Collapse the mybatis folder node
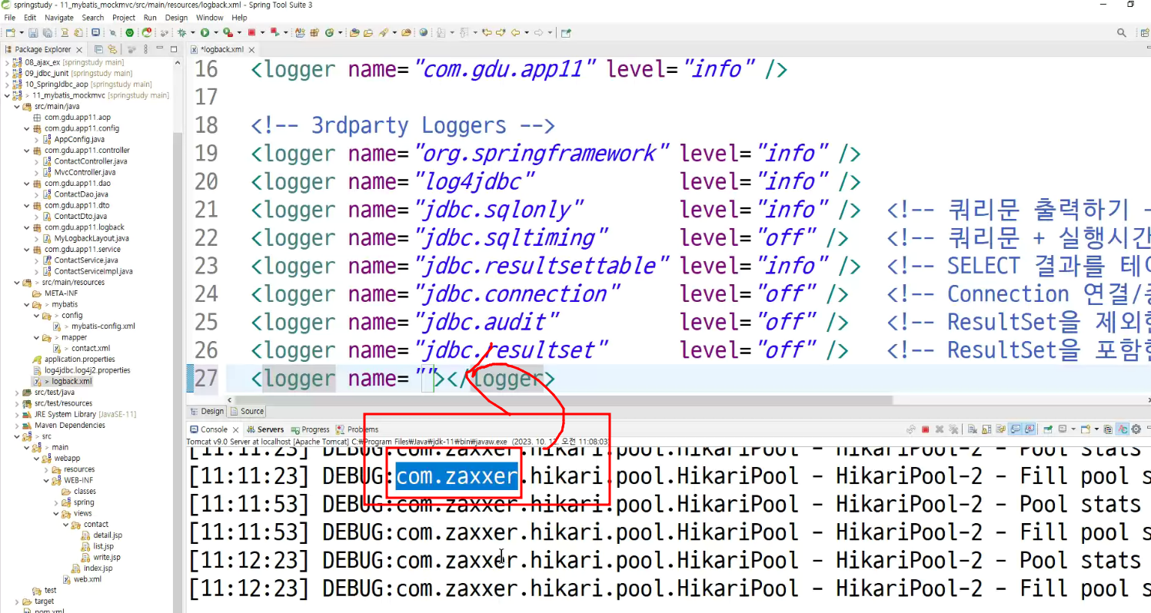Viewport: 1151px width, 613px height. pos(27,304)
